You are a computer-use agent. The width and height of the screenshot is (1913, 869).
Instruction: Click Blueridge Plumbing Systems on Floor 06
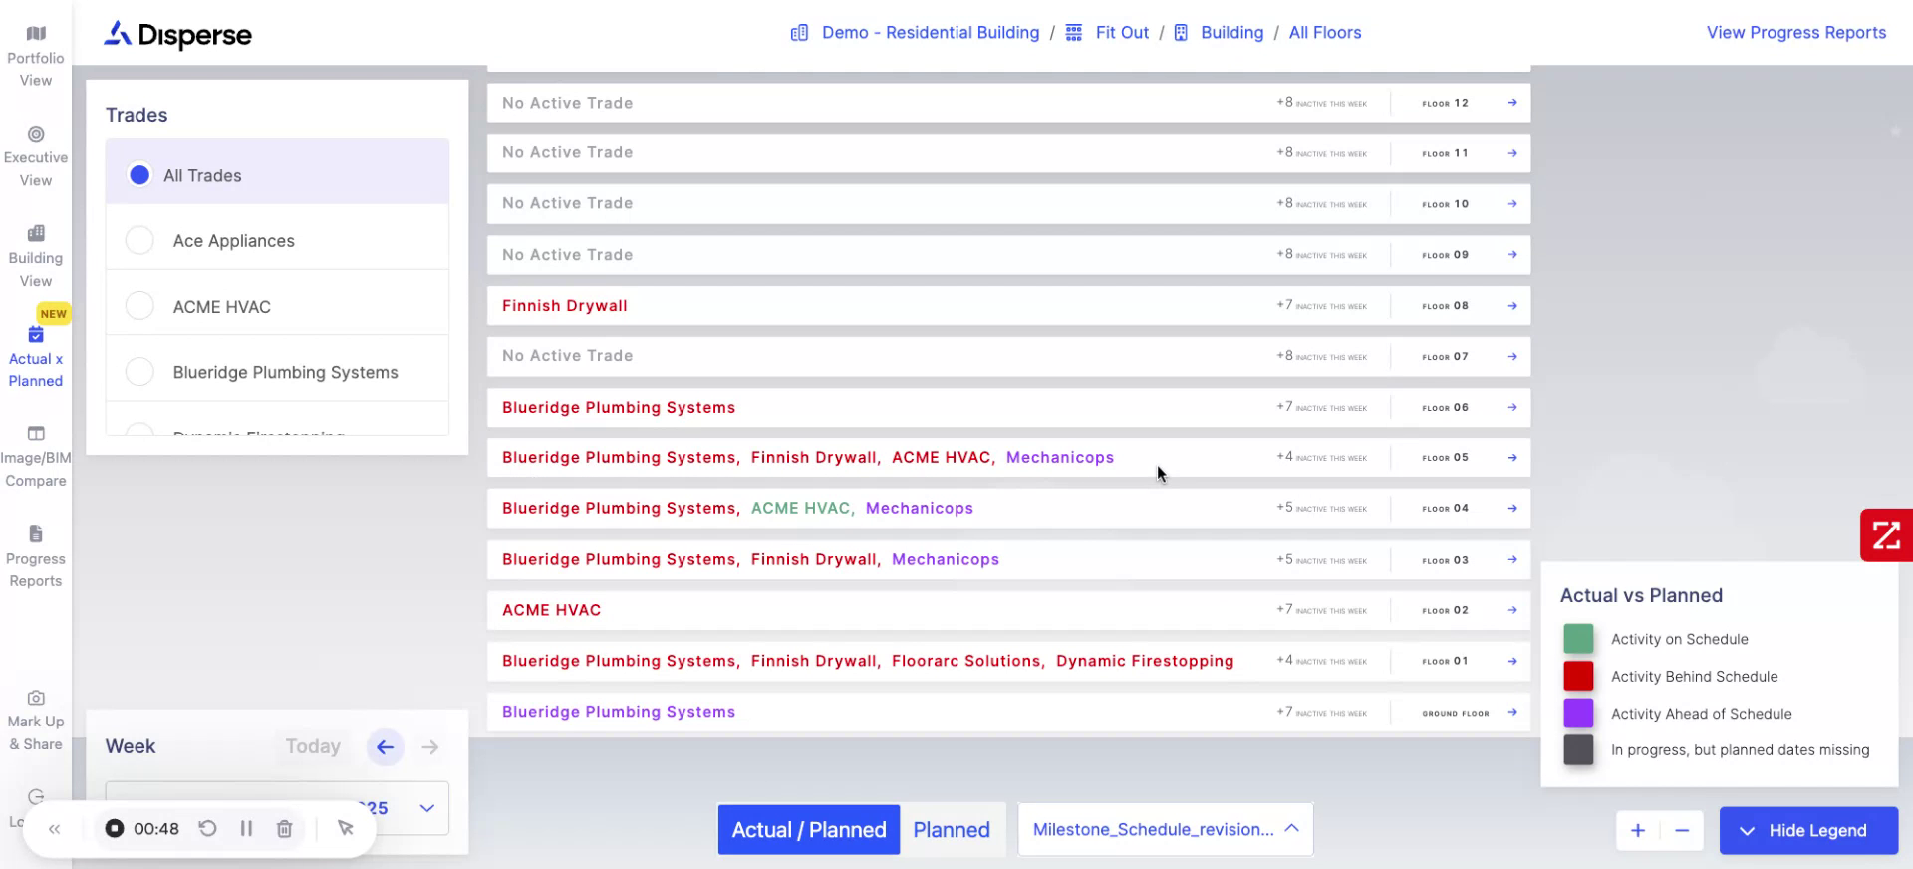(x=619, y=407)
